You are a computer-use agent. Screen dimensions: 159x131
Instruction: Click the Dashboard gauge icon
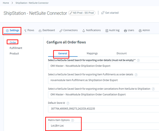pos(40,31)
